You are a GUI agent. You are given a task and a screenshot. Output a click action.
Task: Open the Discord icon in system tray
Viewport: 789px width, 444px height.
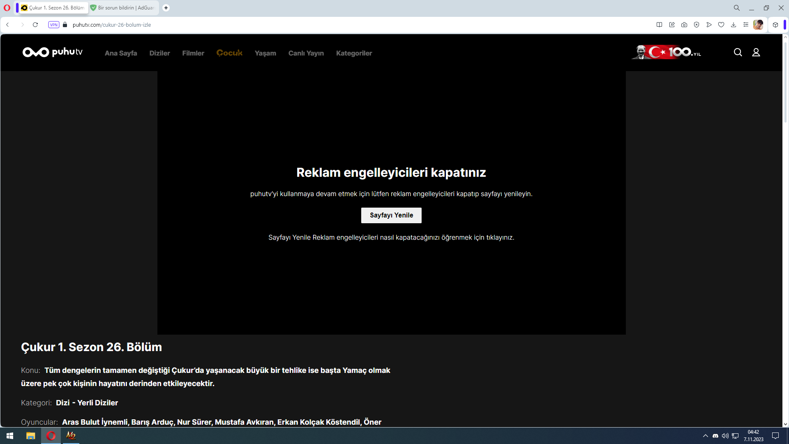(716, 436)
